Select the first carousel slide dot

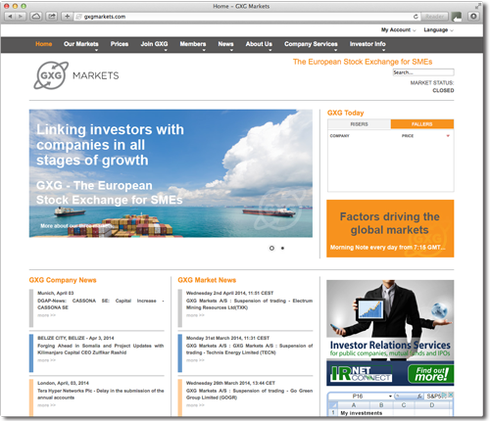click(271, 249)
